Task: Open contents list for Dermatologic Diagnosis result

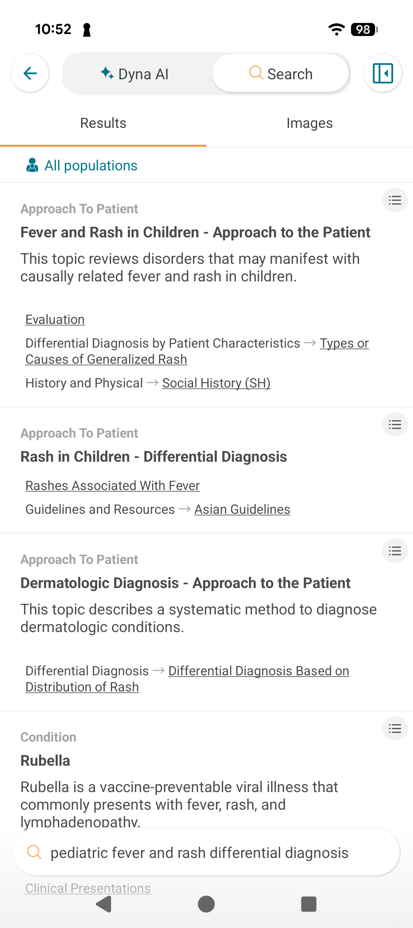Action: point(395,551)
